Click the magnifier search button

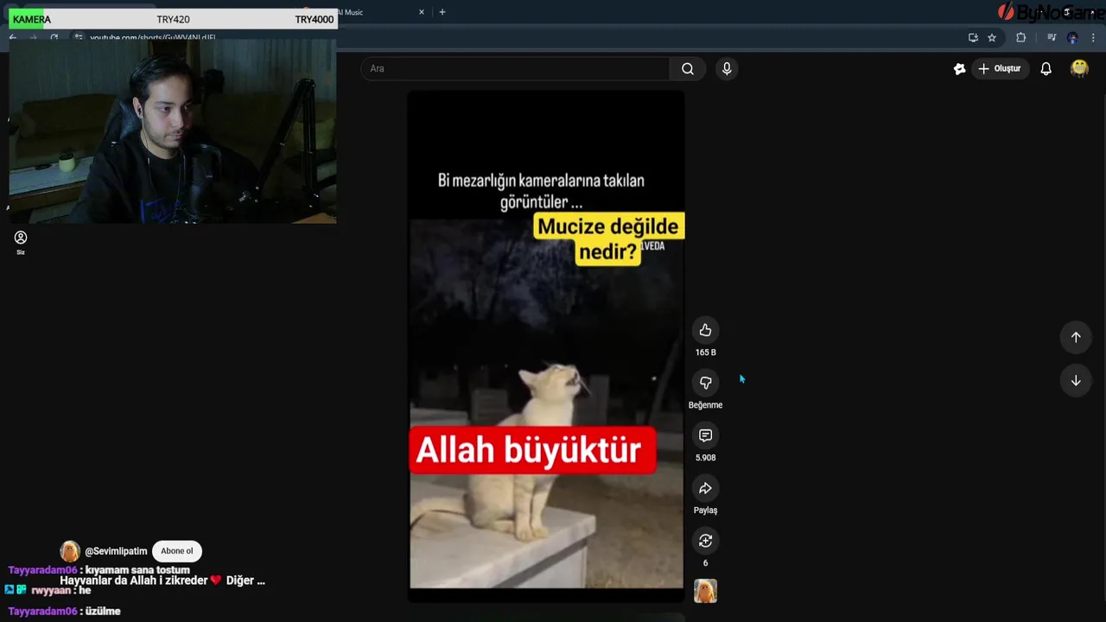(688, 68)
